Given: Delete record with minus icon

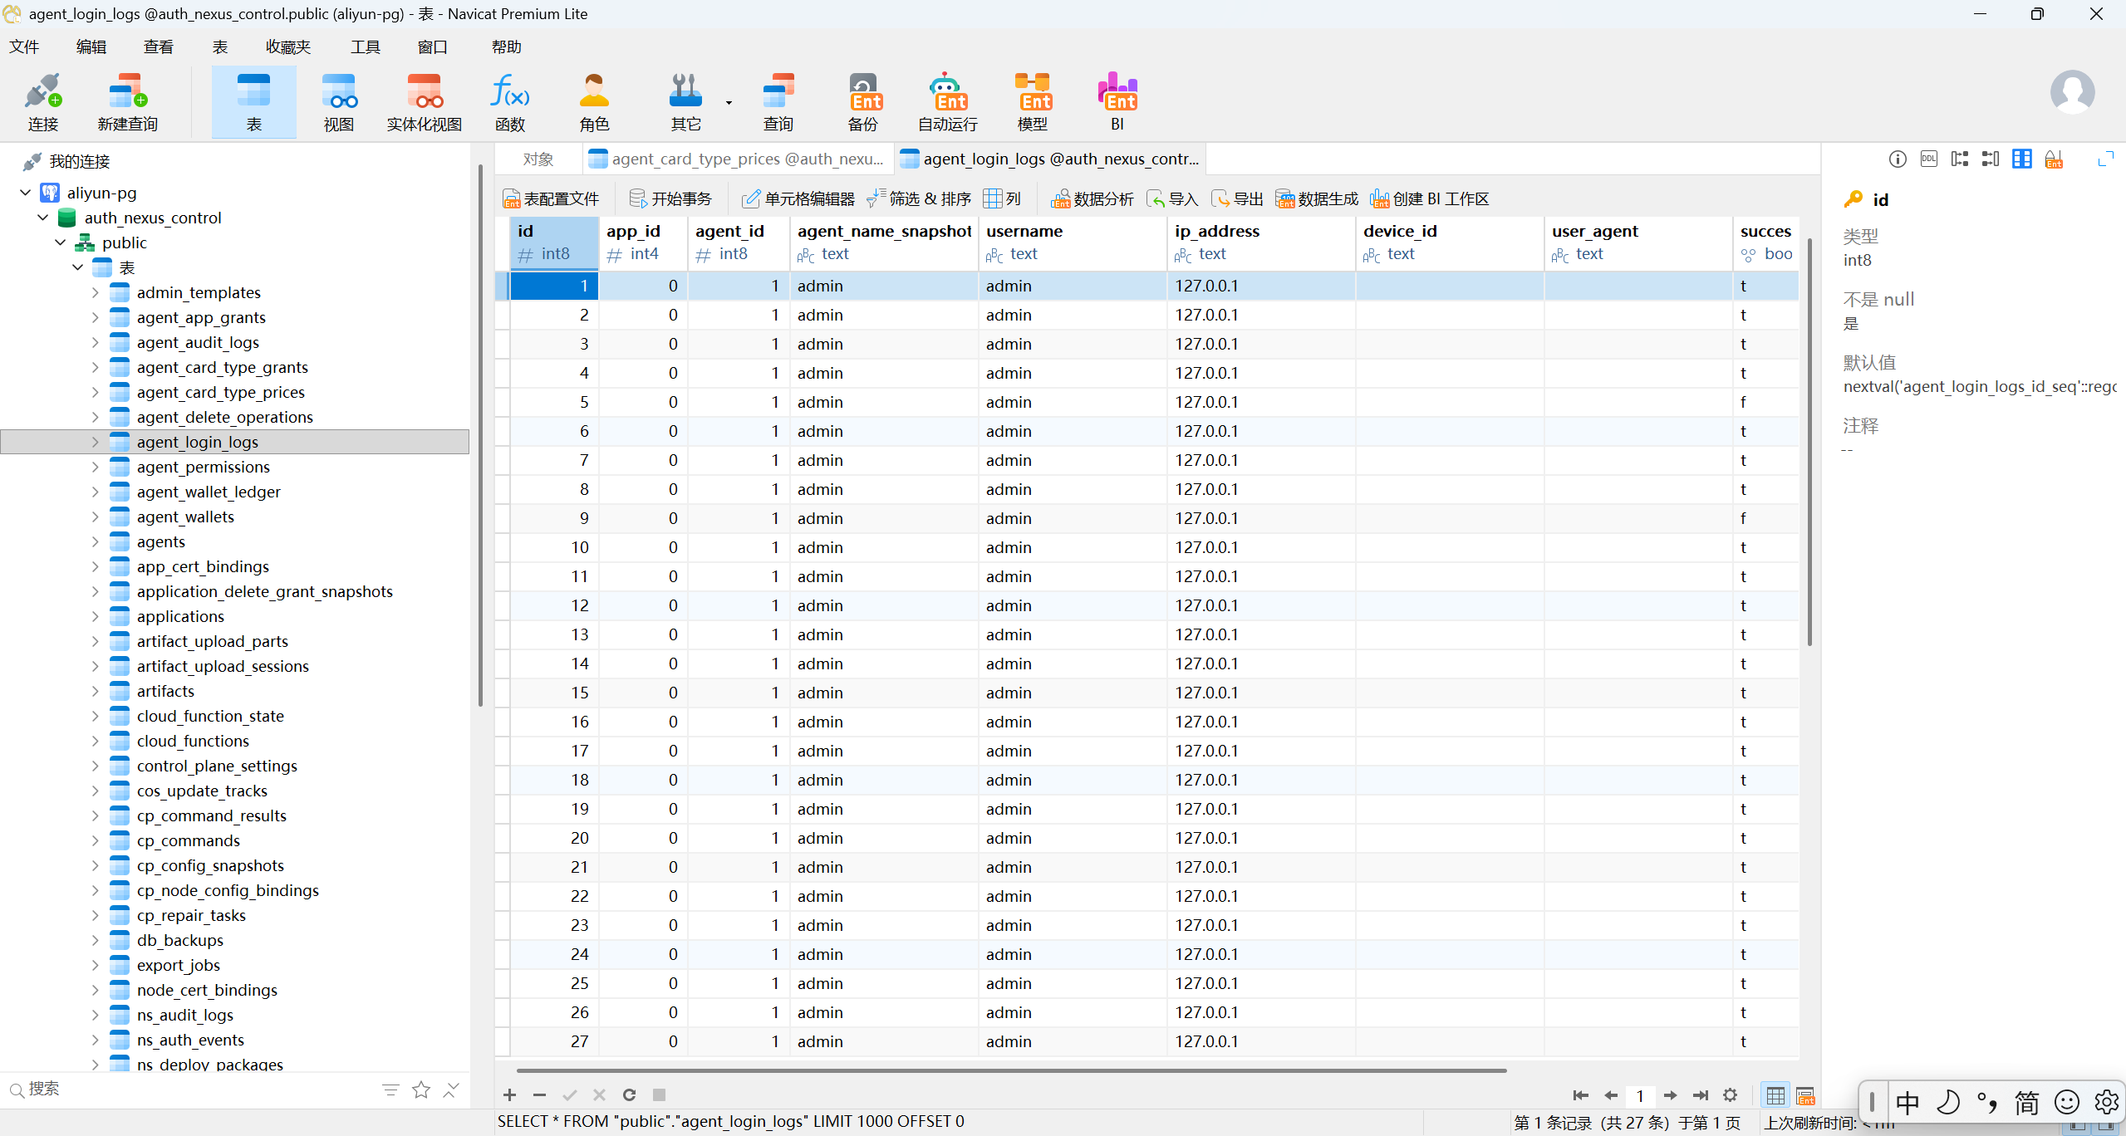Looking at the screenshot, I should (539, 1095).
